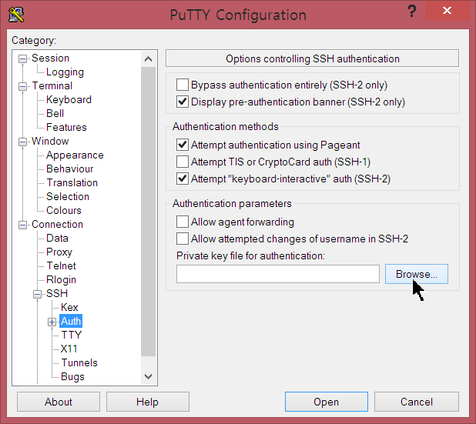Open the Telnet category
This screenshot has height=424, width=476.
62,266
